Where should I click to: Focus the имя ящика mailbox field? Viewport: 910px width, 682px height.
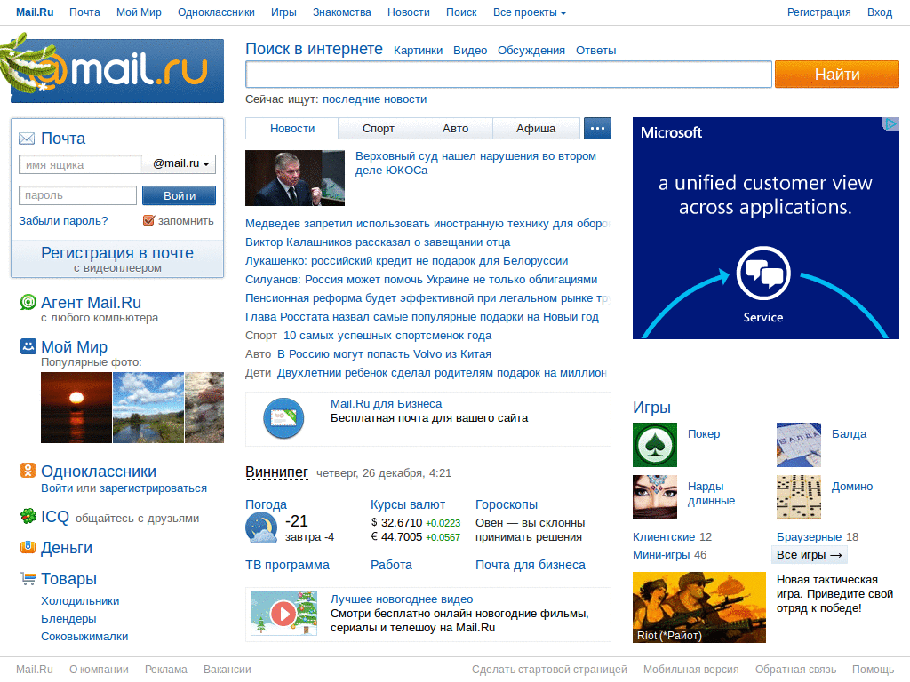tap(80, 164)
